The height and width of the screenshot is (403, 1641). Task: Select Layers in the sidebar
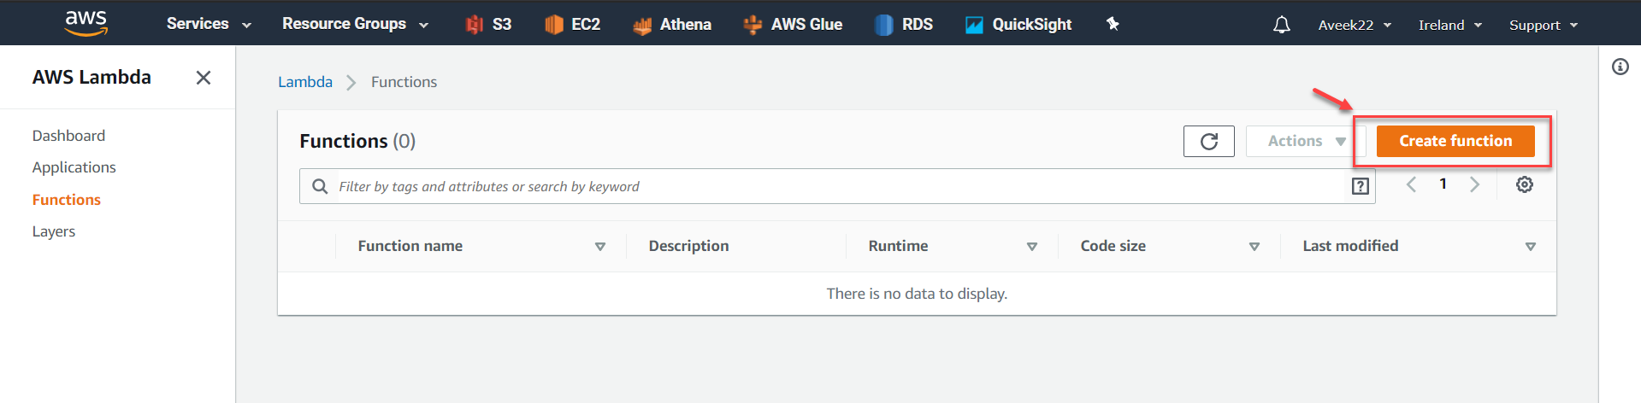click(x=54, y=231)
